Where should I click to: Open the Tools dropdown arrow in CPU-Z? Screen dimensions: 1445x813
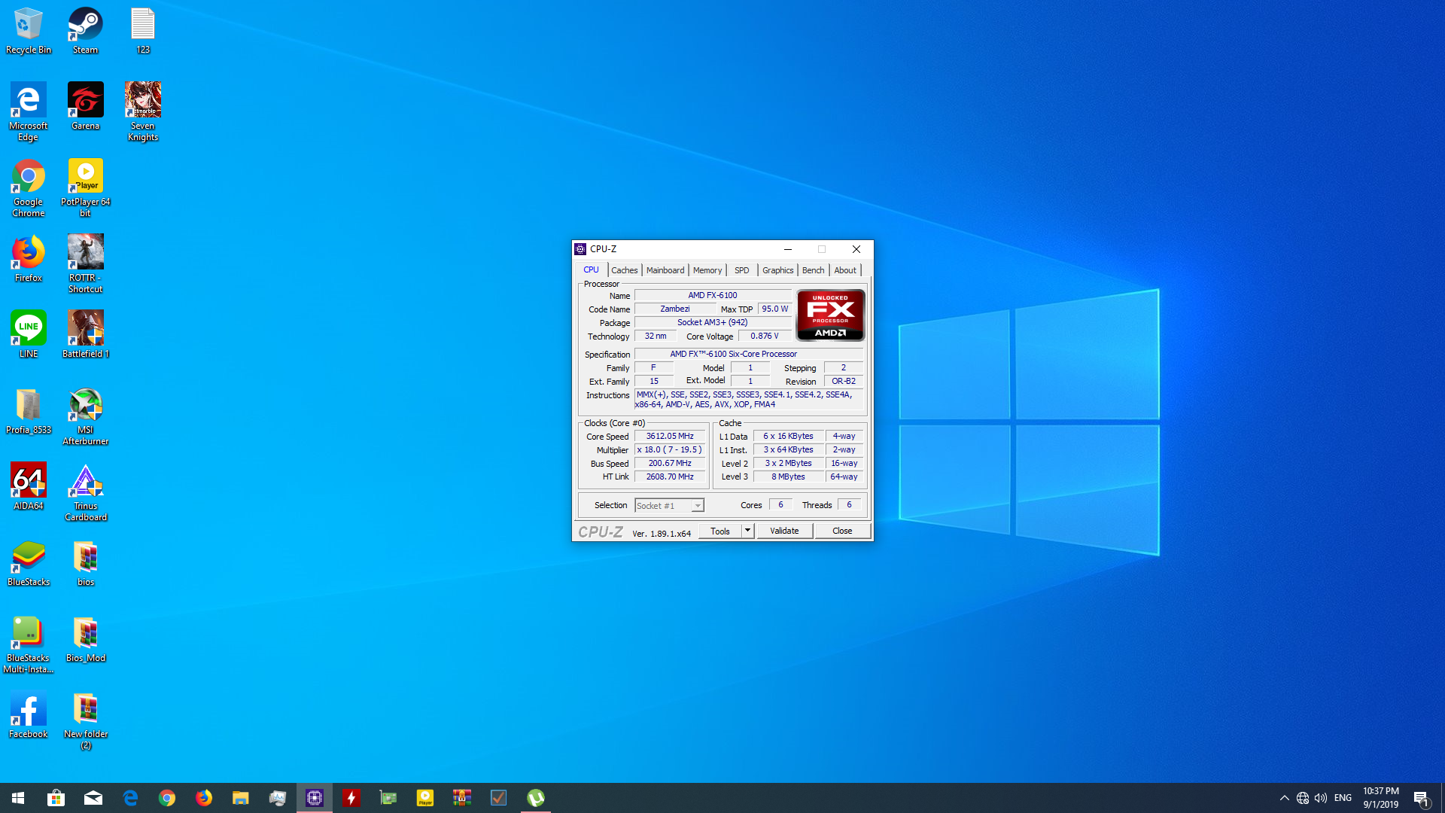click(747, 531)
